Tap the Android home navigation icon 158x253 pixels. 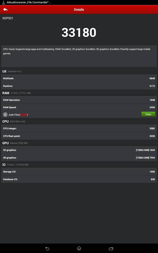(x=79, y=248)
